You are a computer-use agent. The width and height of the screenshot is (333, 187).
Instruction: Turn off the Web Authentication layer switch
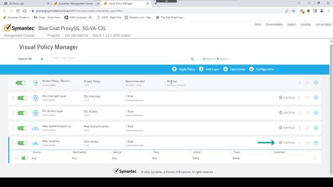click(x=22, y=128)
